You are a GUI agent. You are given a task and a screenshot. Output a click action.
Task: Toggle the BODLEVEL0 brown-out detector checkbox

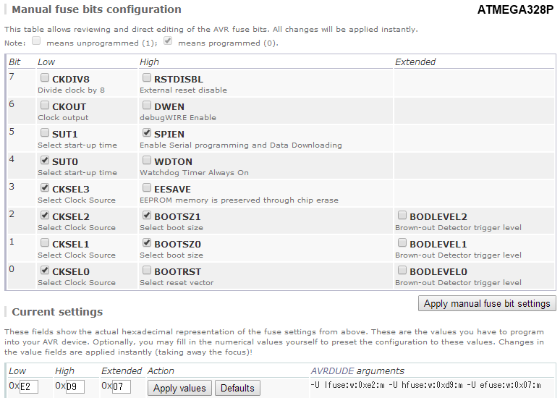click(402, 271)
